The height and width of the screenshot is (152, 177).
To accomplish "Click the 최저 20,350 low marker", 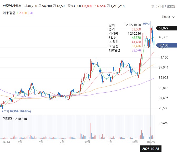I will coord(16,112).
